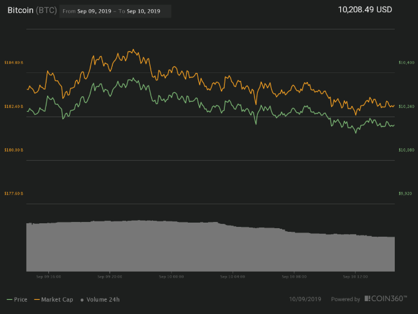Click the Sep 10 12:00 time axis label
Screen dimensions: 418x314
coord(356,277)
